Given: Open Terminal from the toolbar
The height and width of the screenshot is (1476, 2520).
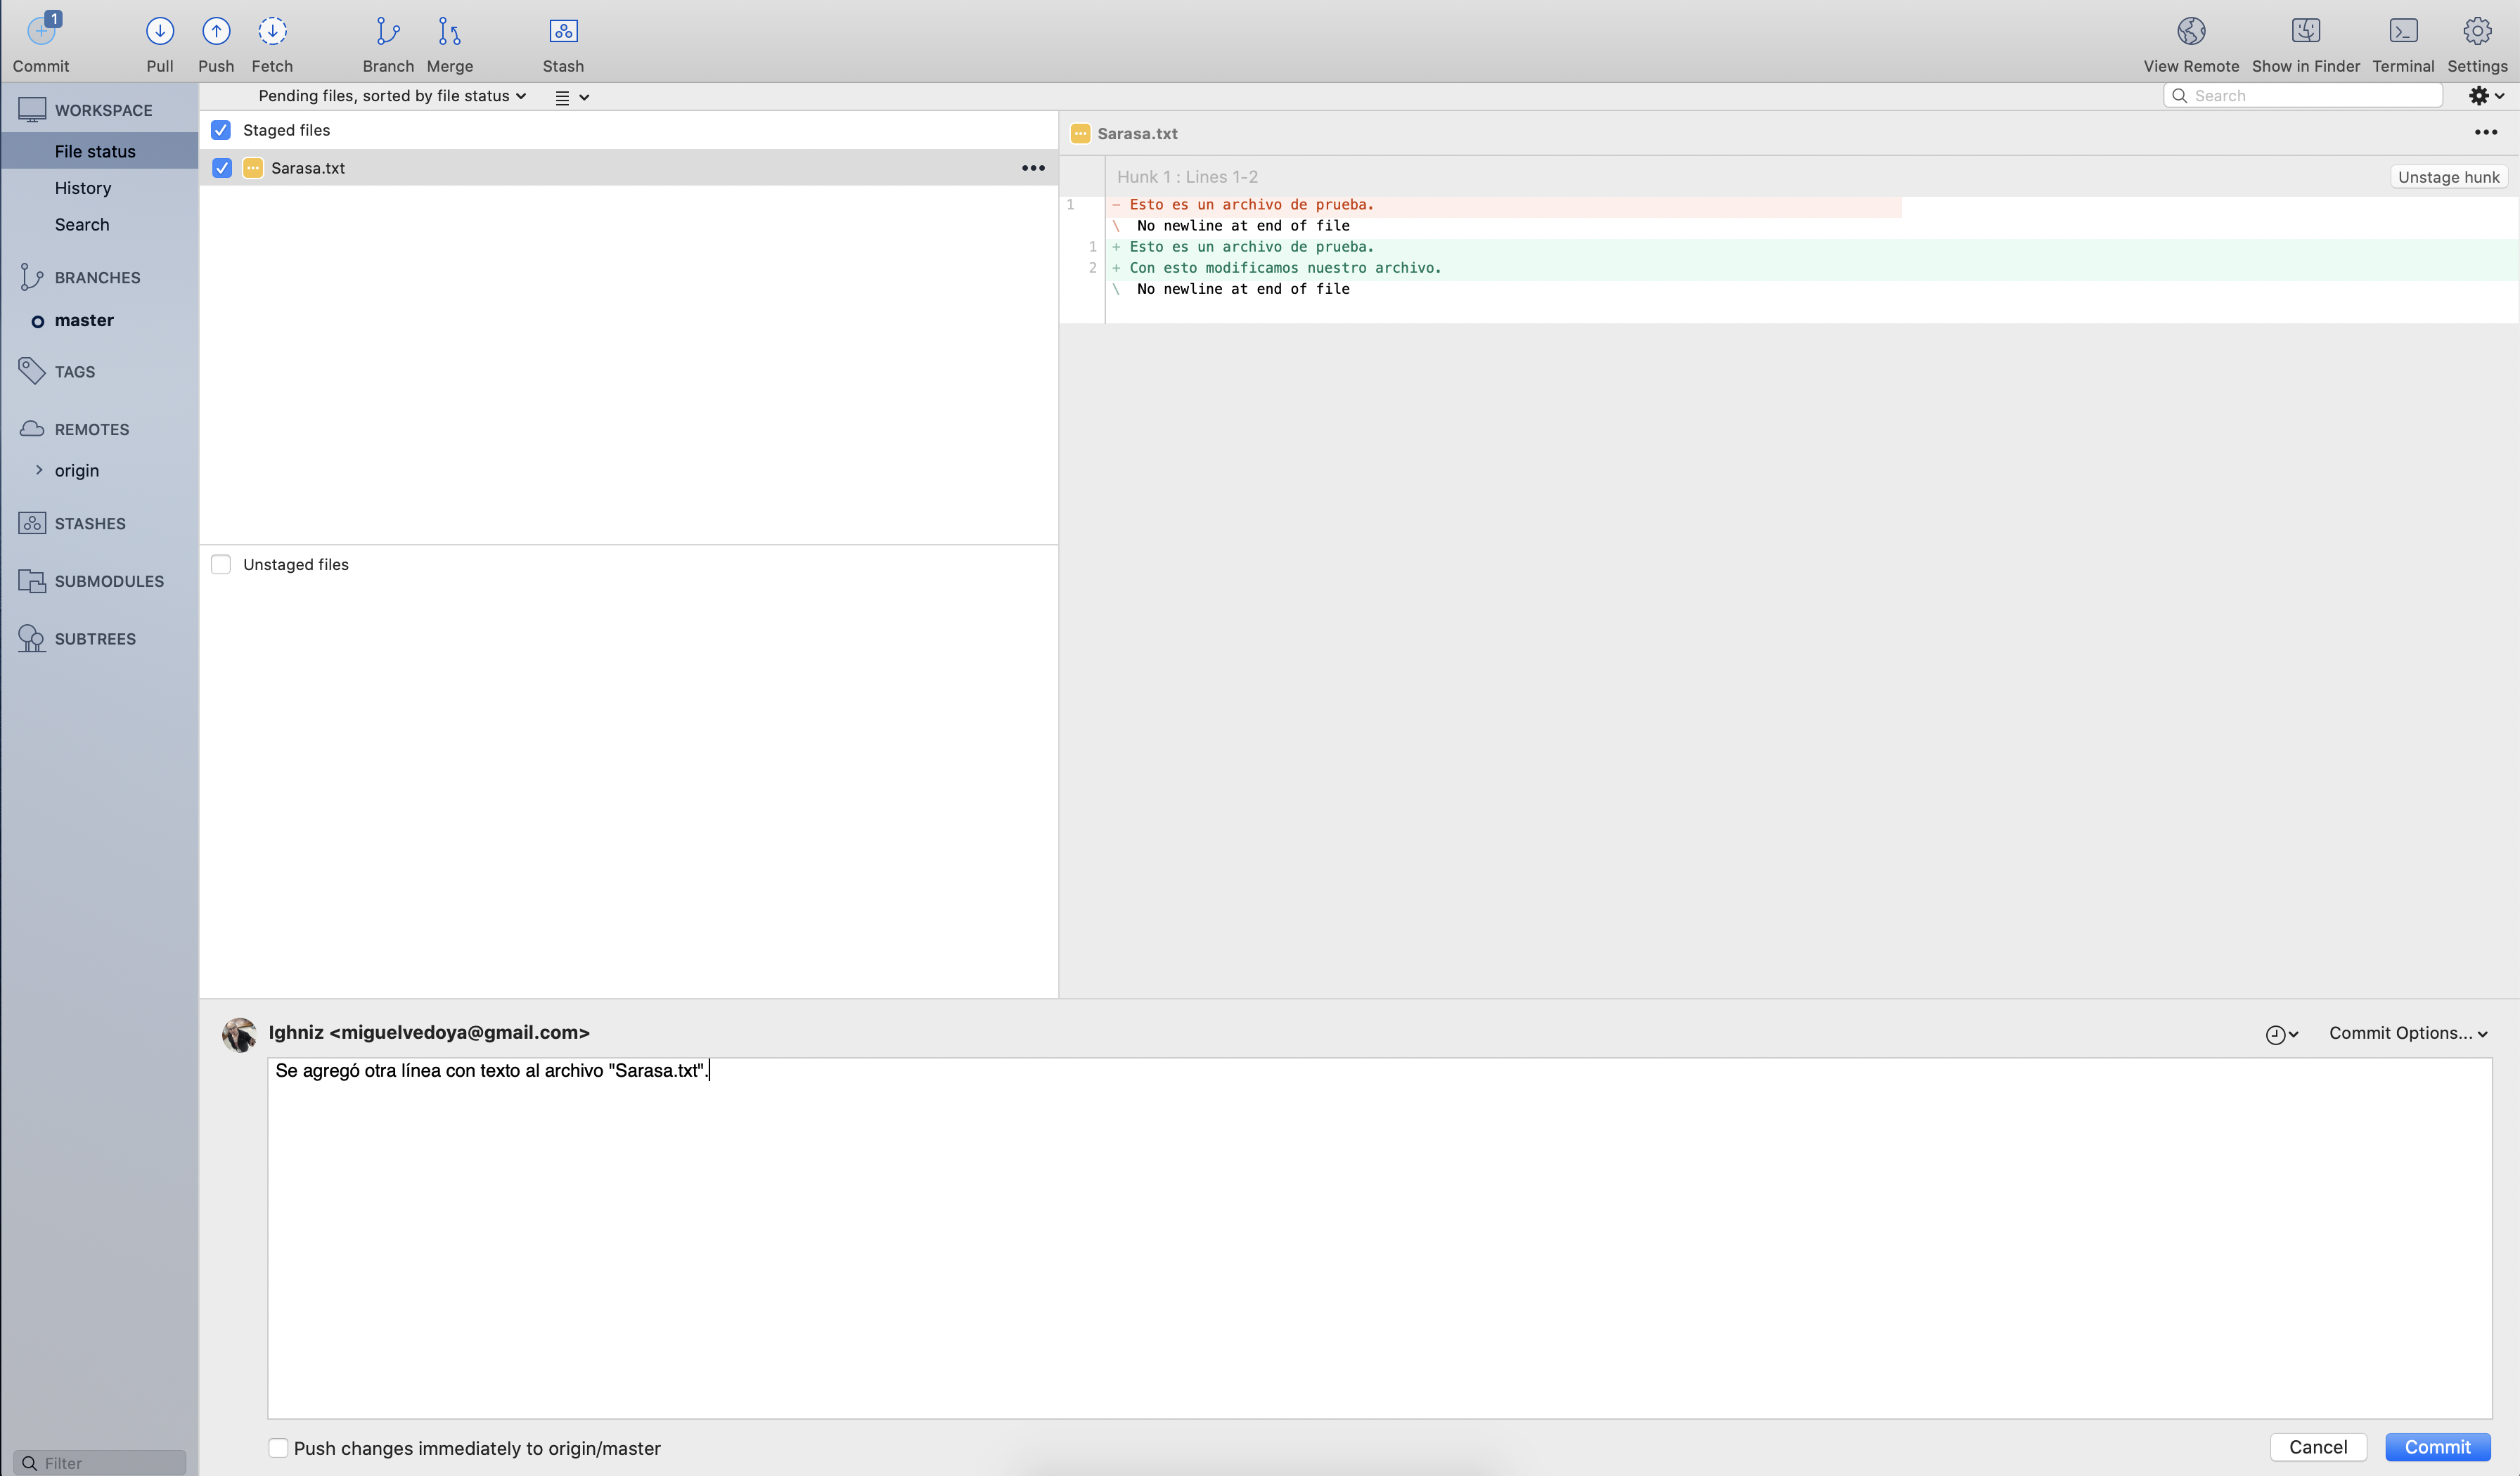Looking at the screenshot, I should click(x=2403, y=32).
